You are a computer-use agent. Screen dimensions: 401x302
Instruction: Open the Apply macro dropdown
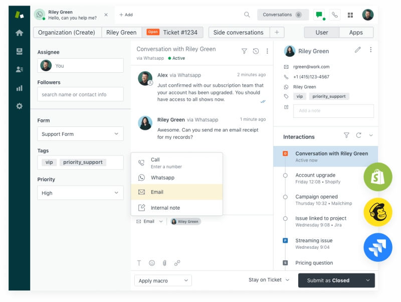coord(163,280)
